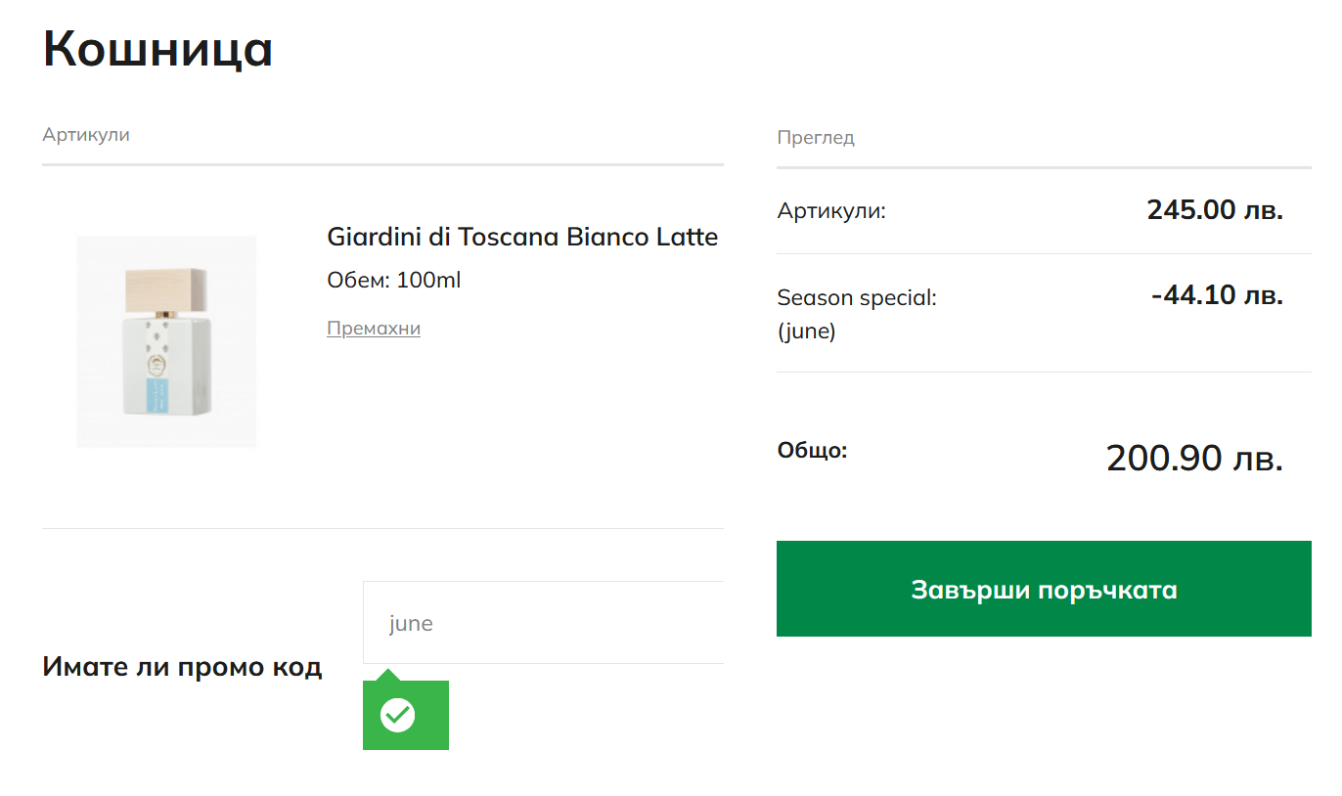Screen dimensions: 1342x796
Task: Click the Артикули: label in the summary
Action: click(831, 210)
